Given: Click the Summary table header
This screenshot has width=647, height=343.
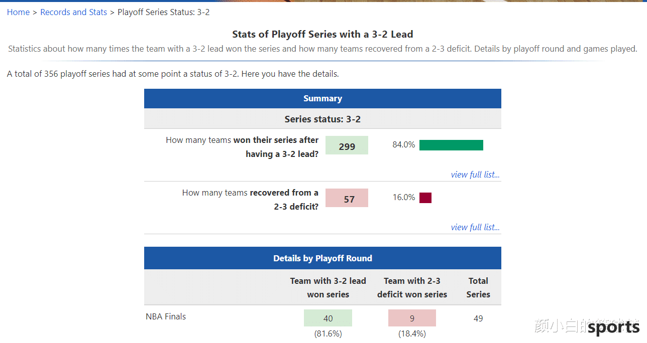Looking at the screenshot, I should point(322,98).
